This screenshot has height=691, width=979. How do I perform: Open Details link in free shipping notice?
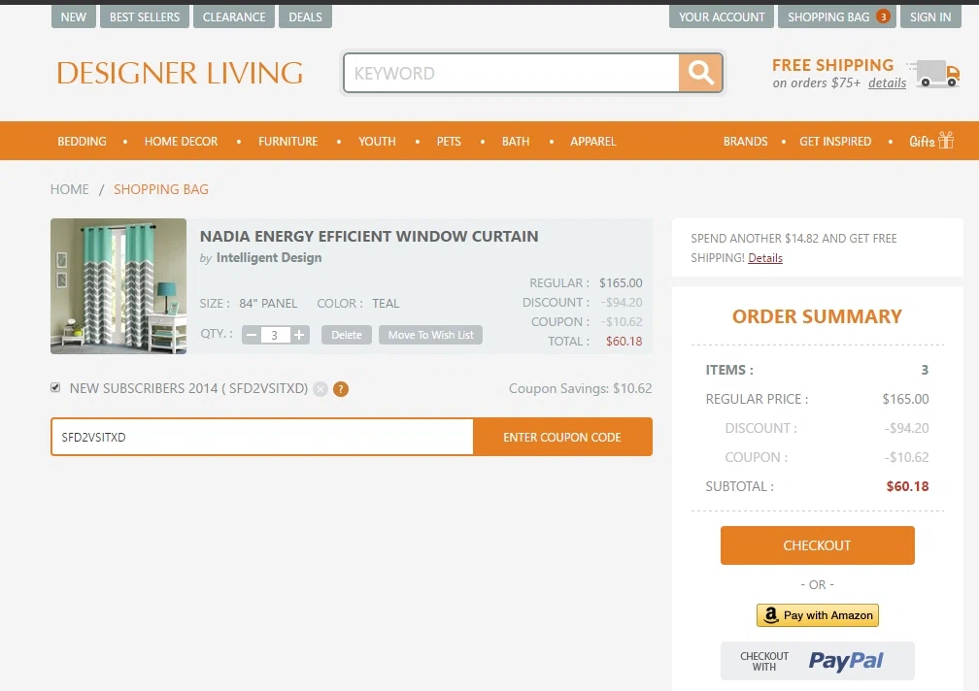[x=765, y=258]
